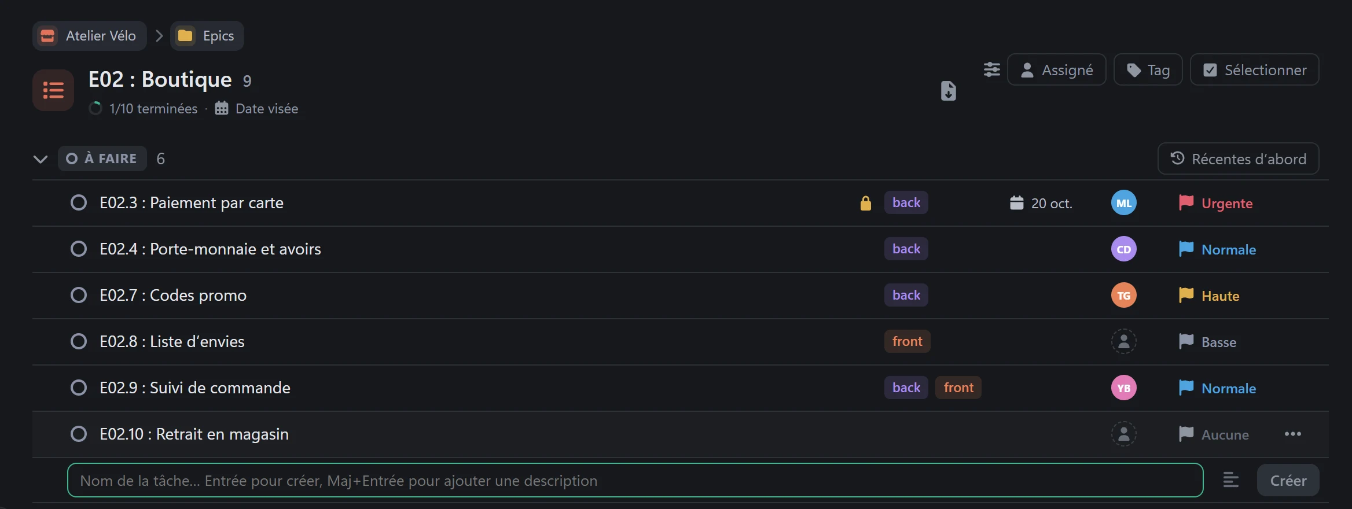Change Normale priority on Porte-monnaie et avoirs

1217,249
